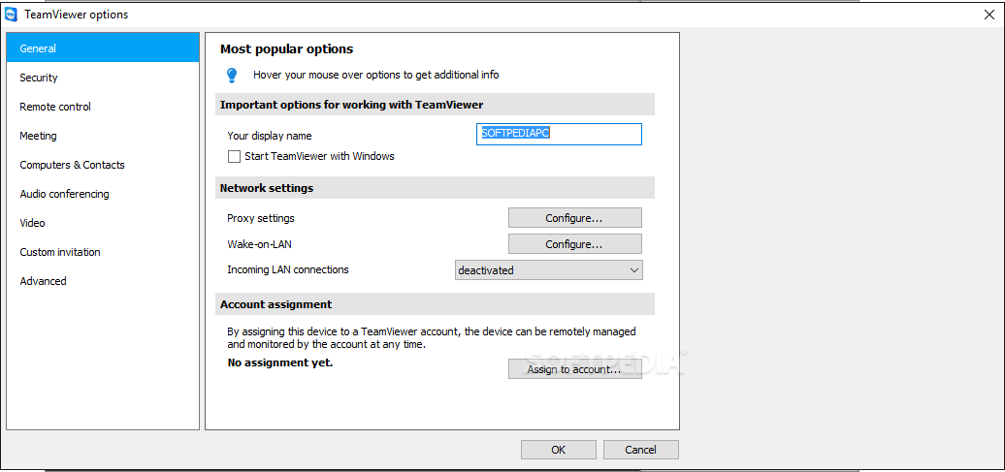1005x472 pixels.
Task: Configure Wake-on-LAN
Action: pos(575,244)
